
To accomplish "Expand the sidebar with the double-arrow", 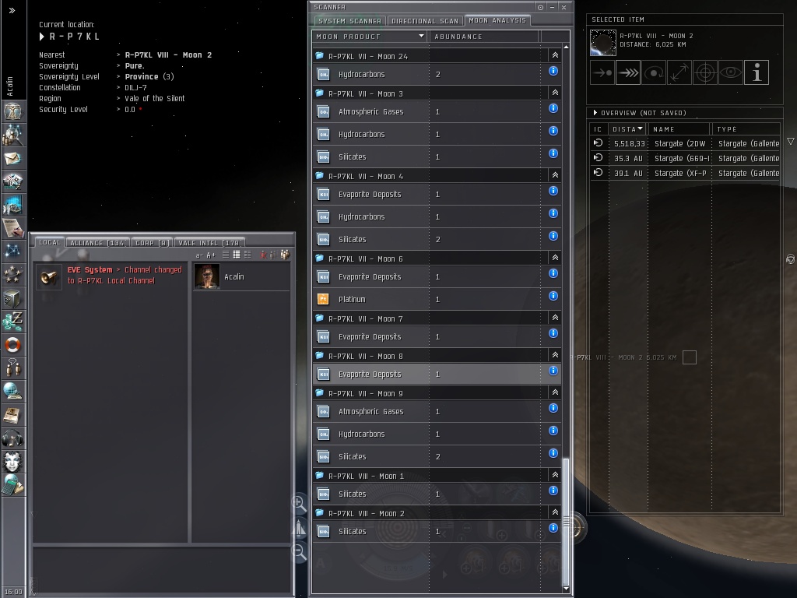I will 12,11.
